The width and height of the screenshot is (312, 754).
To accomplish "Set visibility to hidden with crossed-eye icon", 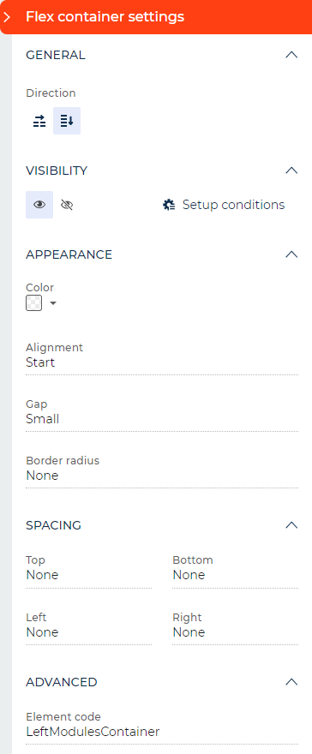I will click(67, 206).
